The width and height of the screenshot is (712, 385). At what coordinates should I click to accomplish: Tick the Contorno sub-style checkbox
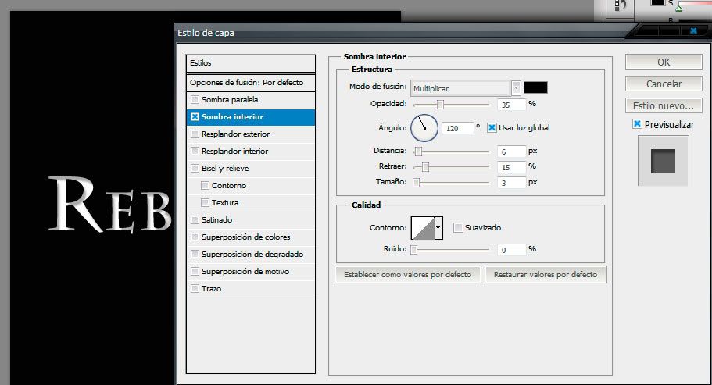coord(205,185)
